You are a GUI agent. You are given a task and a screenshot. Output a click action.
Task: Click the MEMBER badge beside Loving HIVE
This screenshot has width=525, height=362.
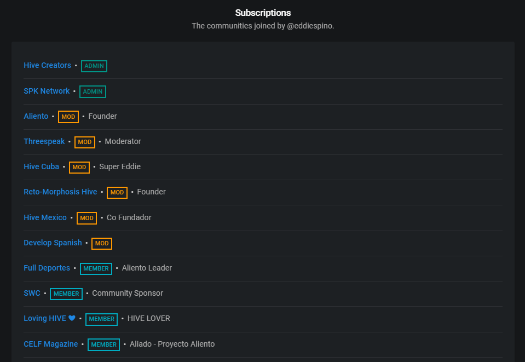(x=101, y=319)
